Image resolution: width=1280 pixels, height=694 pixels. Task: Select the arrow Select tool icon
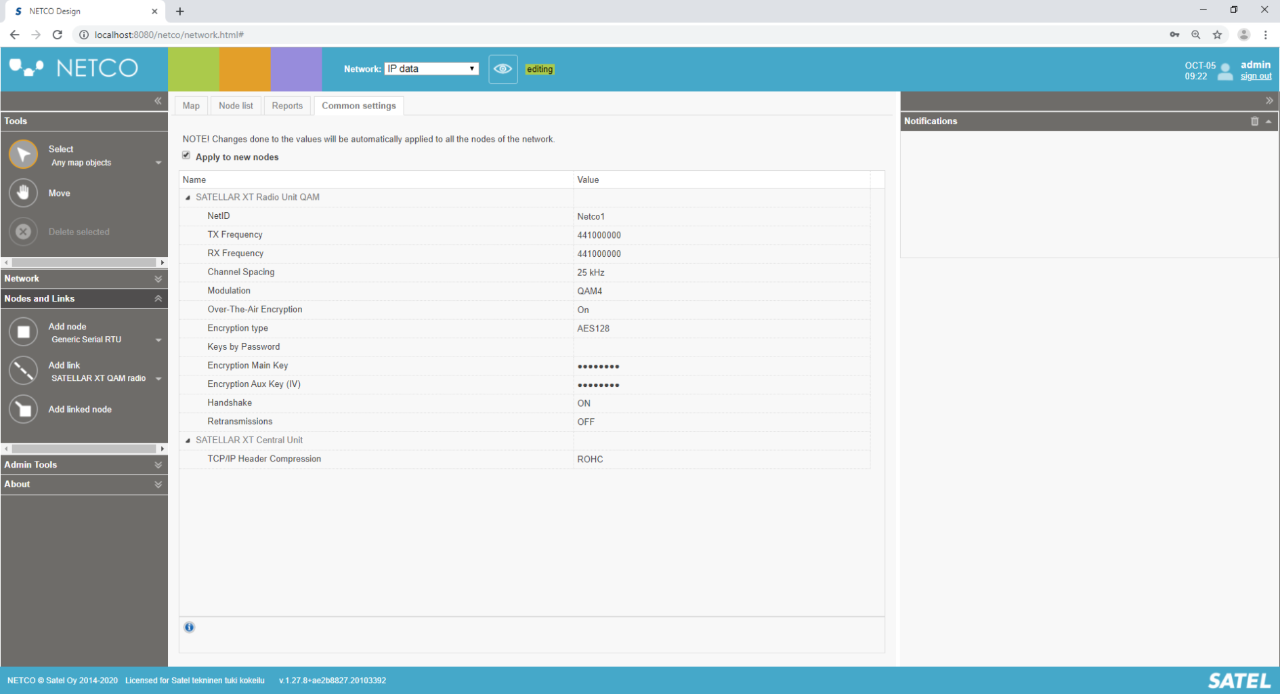pos(23,155)
